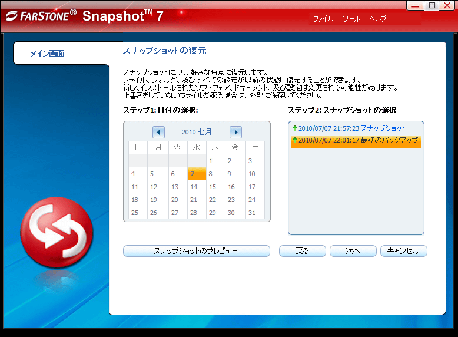Select day 28 in calendar
This screenshot has width=458, height=337.
[197, 213]
